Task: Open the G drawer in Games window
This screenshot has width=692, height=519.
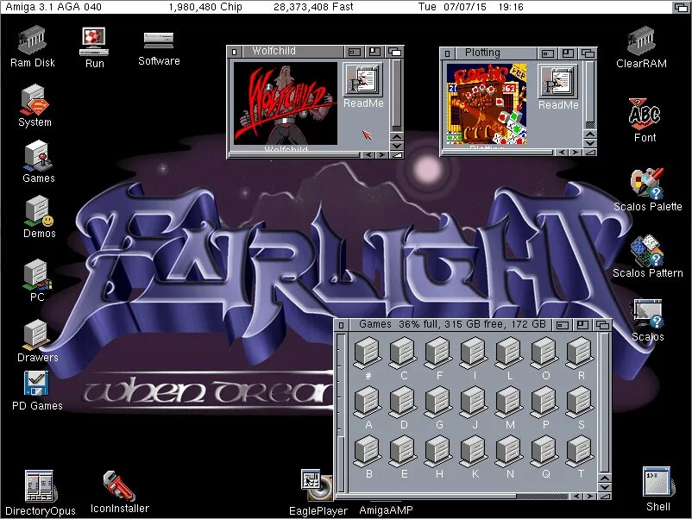Action: click(438, 407)
